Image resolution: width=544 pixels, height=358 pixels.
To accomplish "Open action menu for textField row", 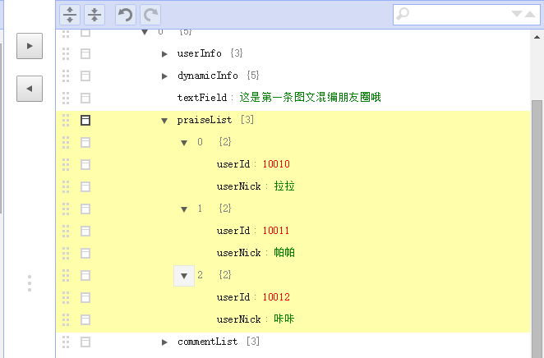I will point(85,98).
